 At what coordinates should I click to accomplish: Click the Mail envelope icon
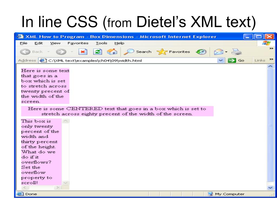(219, 52)
